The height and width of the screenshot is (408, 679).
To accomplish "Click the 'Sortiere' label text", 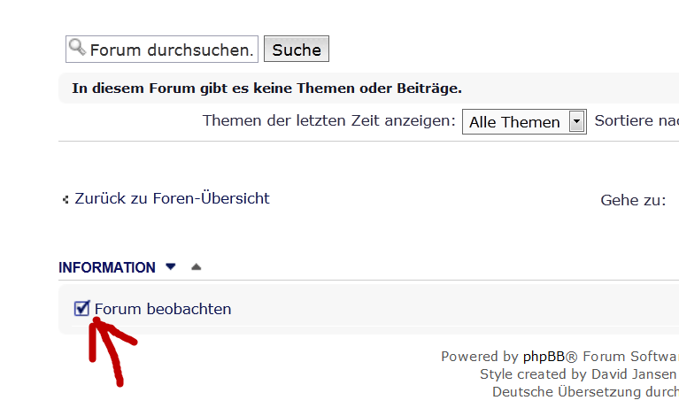I will coord(636,121).
